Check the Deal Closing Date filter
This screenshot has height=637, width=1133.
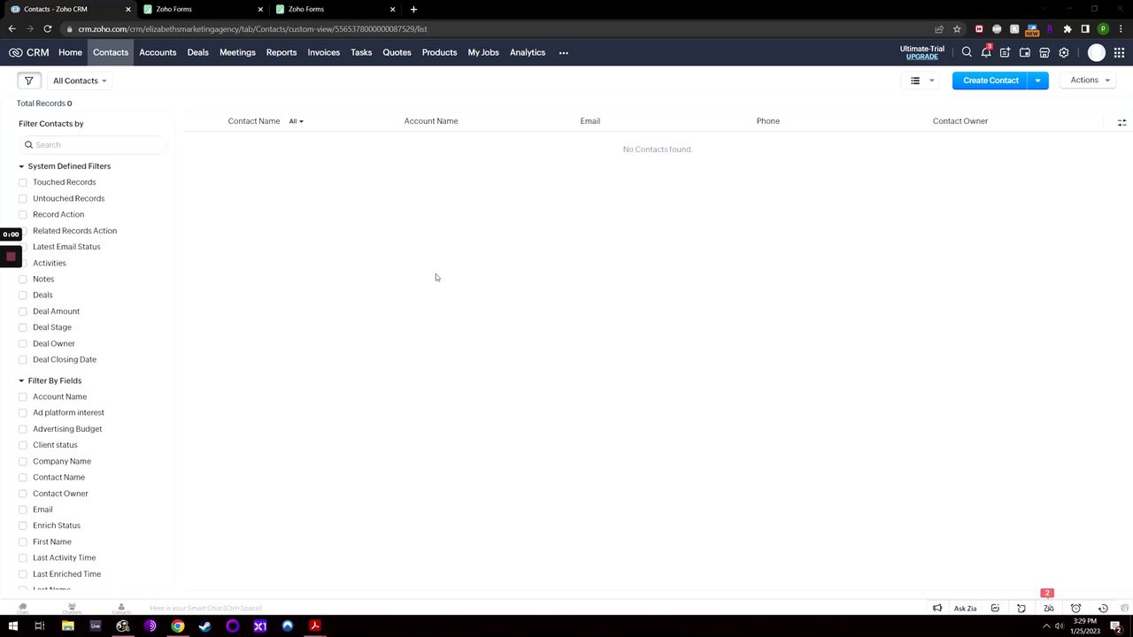pos(23,359)
